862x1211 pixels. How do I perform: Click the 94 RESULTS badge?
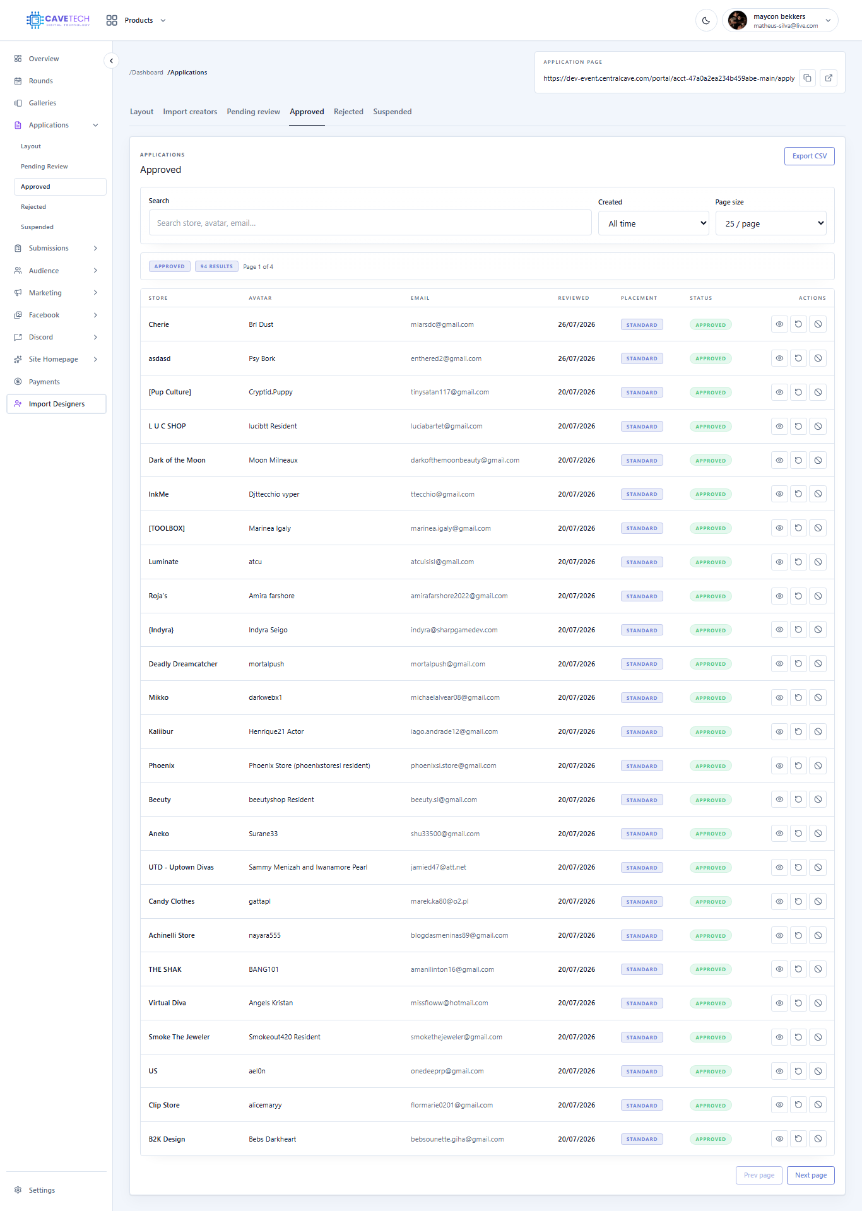click(216, 266)
